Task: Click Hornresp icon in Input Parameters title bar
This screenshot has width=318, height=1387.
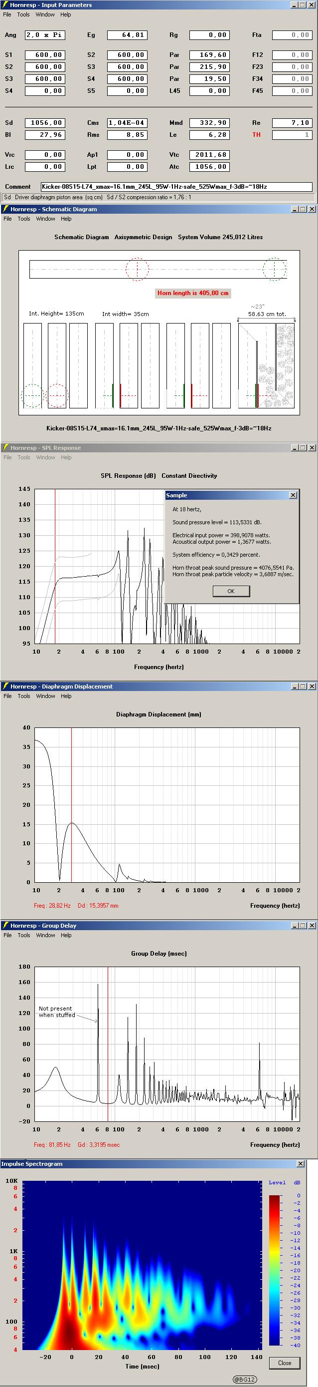Action: (5, 5)
